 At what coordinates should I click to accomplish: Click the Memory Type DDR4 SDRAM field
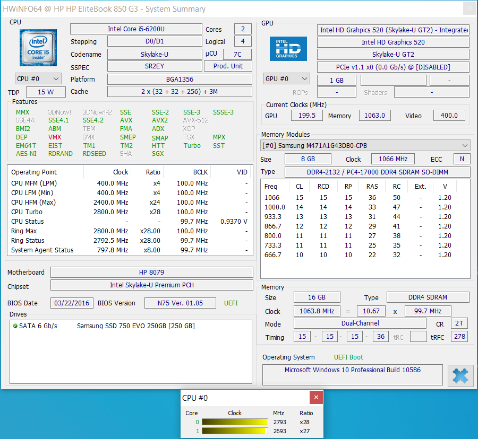coord(428,297)
